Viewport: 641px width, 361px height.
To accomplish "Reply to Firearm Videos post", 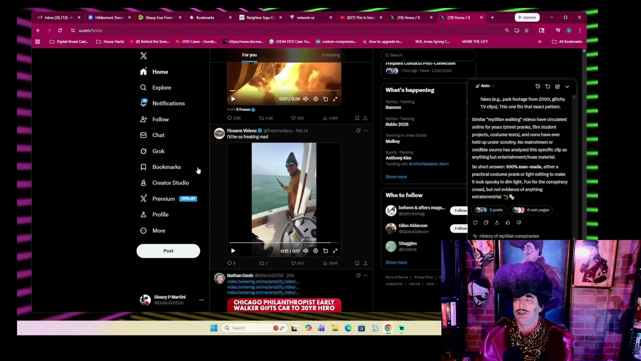I will coord(231,263).
